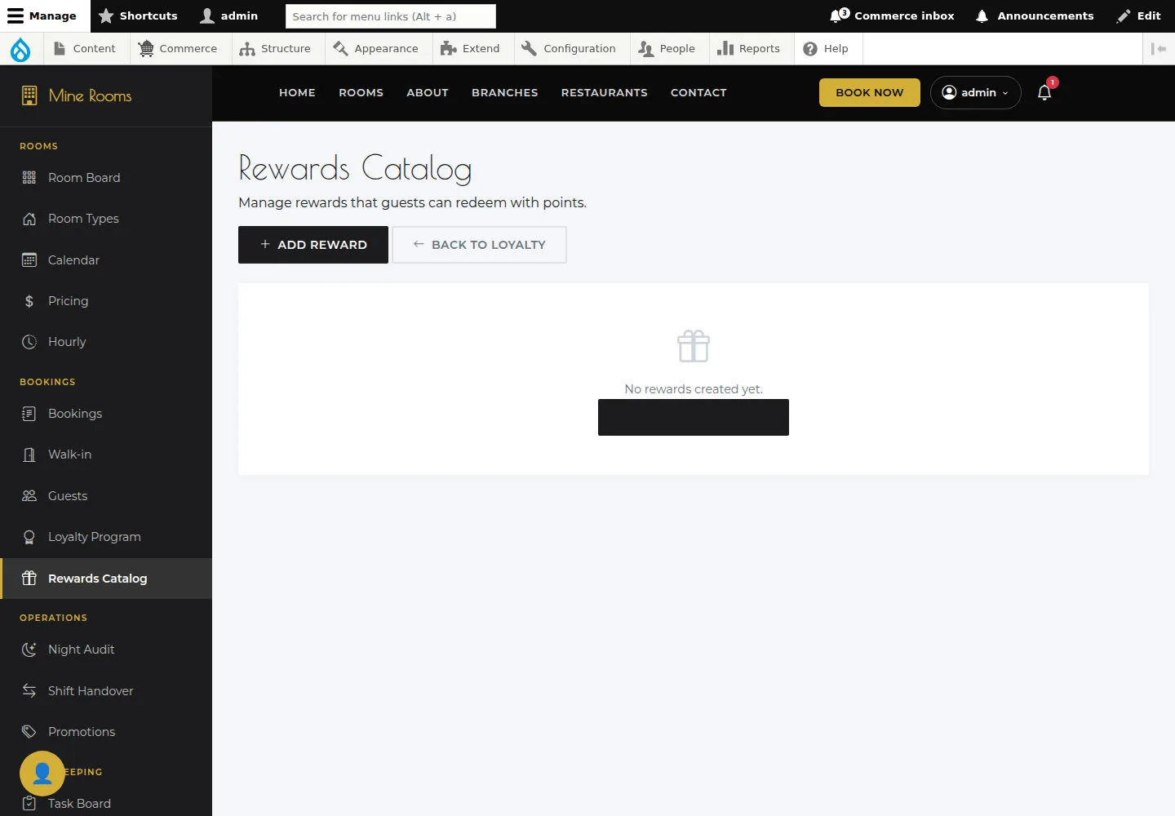Collapse the toolbar orientation toggle icon
This screenshot has height=816, width=1175.
1159,49
